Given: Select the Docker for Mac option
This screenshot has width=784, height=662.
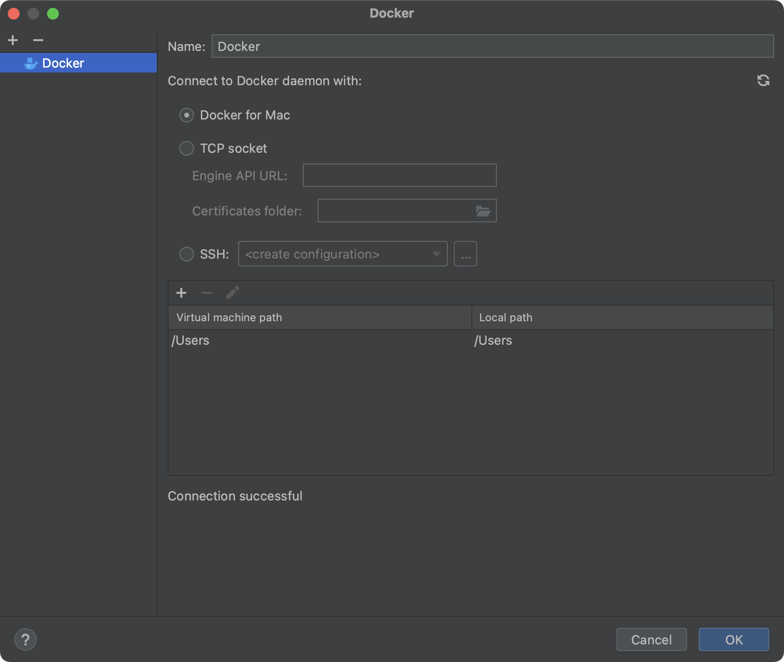Looking at the screenshot, I should tap(187, 115).
